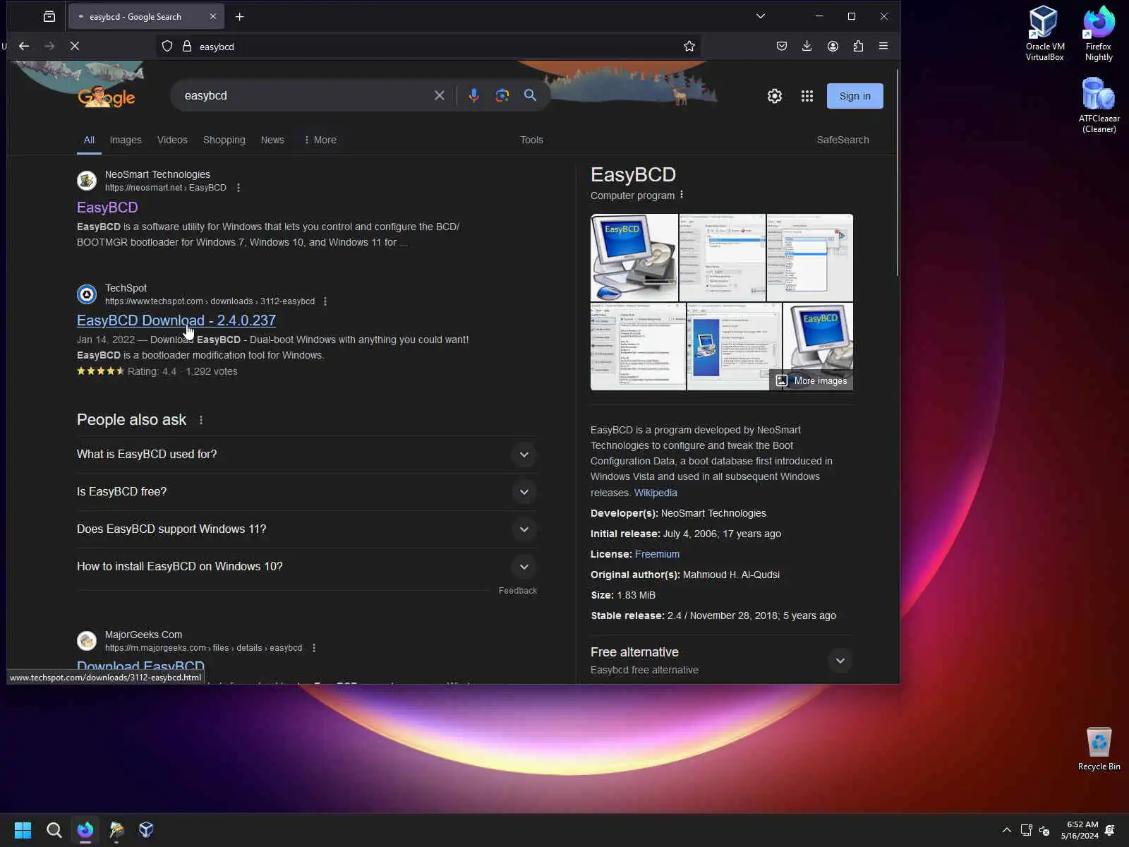
Task: Open more options for NeoSmart result
Action: (239, 188)
